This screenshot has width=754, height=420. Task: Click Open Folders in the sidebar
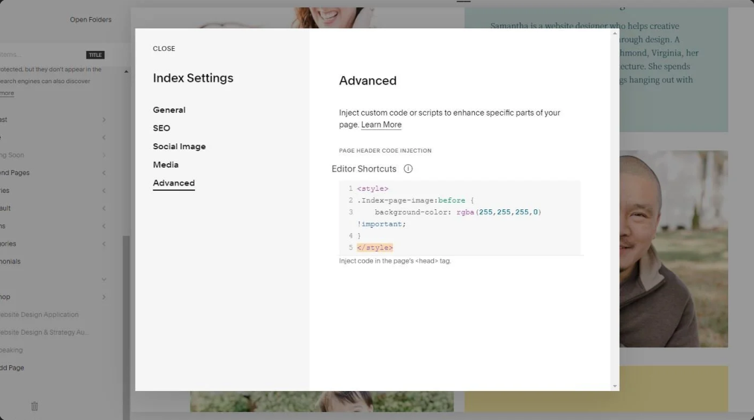pyautogui.click(x=91, y=20)
